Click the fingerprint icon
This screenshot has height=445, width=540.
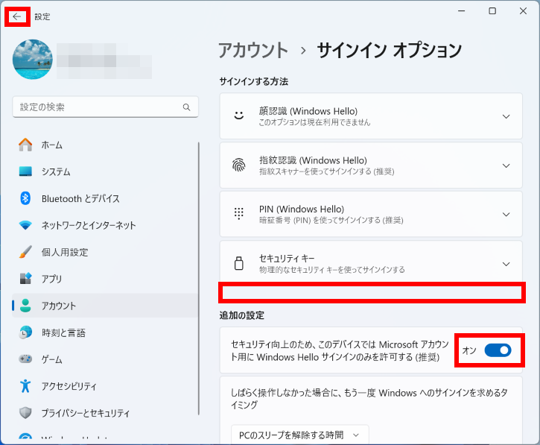239,165
